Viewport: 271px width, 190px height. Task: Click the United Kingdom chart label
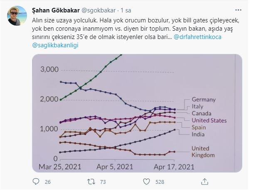click(203, 152)
